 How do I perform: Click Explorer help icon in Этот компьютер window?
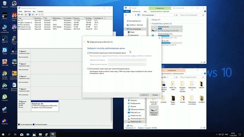coord(205,11)
